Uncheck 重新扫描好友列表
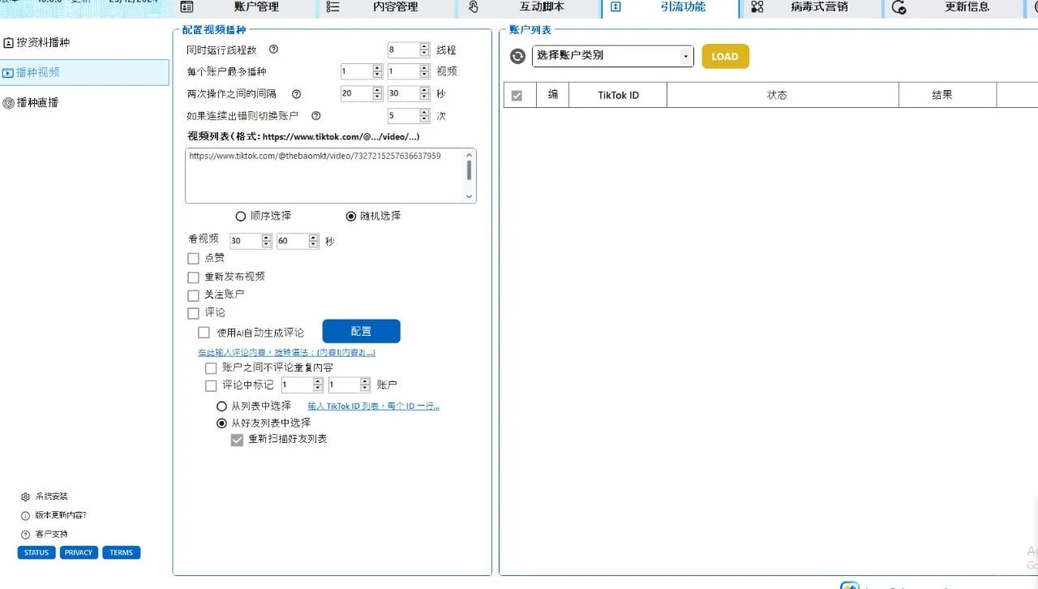Image resolution: width=1038 pixels, height=589 pixels. pyautogui.click(x=237, y=439)
